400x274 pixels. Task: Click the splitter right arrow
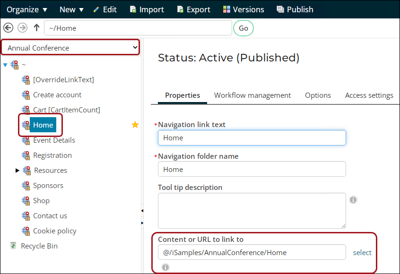click(x=142, y=223)
